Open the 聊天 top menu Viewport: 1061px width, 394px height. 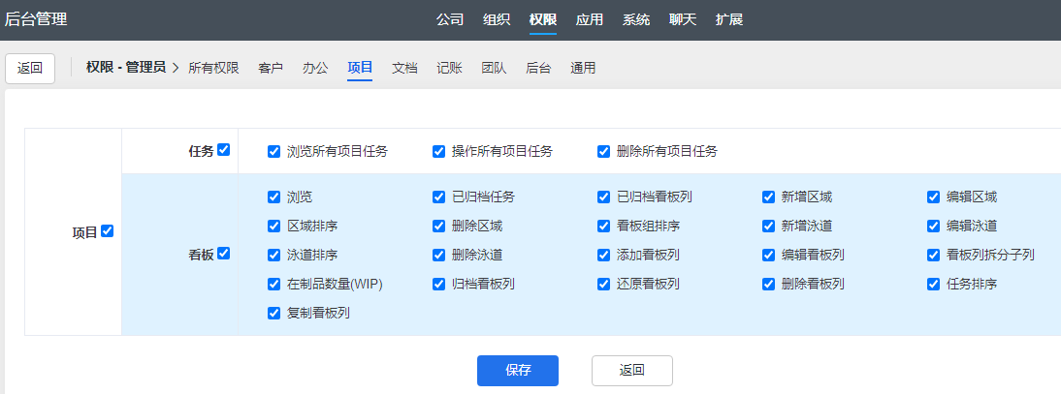[x=683, y=19]
